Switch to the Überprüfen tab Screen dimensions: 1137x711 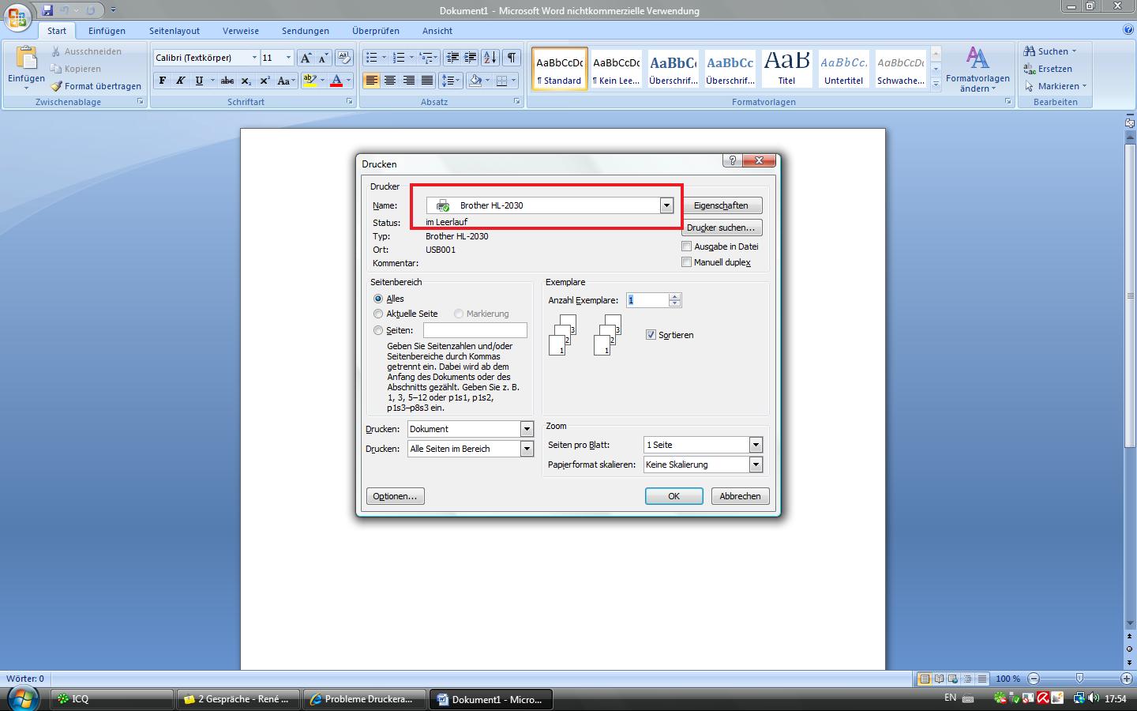coord(376,31)
